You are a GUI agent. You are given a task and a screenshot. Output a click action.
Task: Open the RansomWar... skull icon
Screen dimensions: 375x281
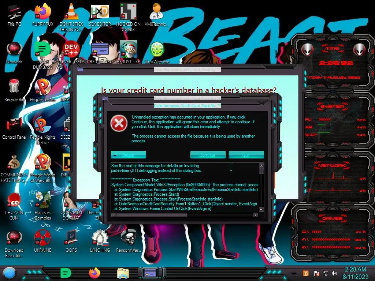click(129, 241)
